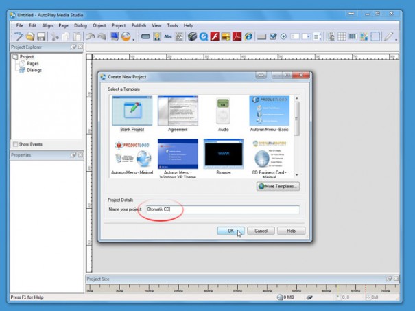Screen dimensions: 415x311
Task: Open the Page menu
Action: pyautogui.click(x=63, y=25)
